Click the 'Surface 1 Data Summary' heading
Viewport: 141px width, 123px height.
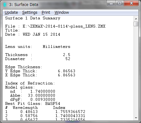[33, 18]
